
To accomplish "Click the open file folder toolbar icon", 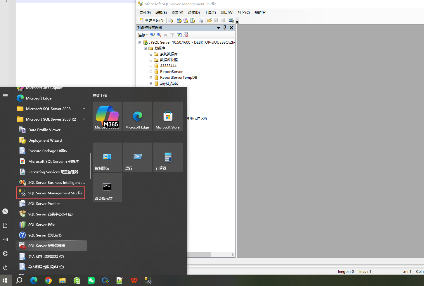I will point(209,20).
